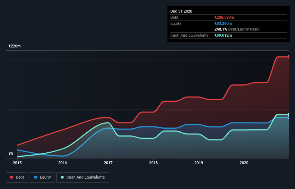Click the 2015 x-axis label
The height and width of the screenshot is (189, 295).
[x=17, y=163]
